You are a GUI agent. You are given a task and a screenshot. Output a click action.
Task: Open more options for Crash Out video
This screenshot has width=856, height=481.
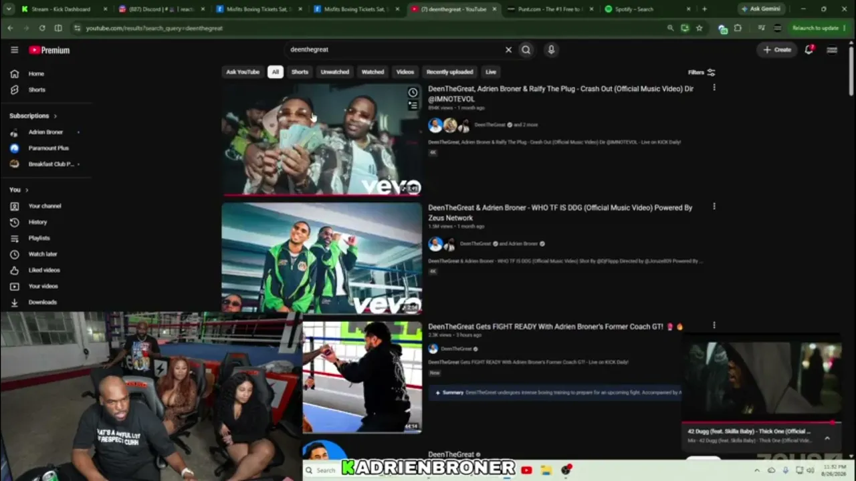pyautogui.click(x=714, y=88)
